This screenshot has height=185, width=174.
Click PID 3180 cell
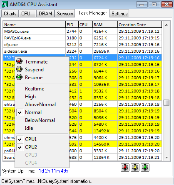point(72,38)
